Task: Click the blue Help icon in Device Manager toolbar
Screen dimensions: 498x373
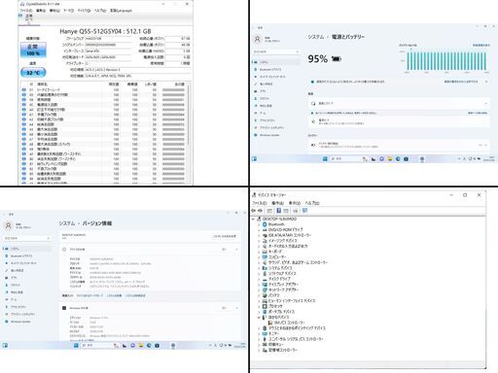Action: pos(278,211)
